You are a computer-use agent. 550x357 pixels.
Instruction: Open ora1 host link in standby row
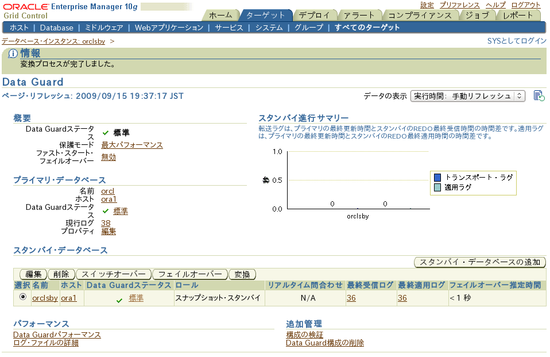click(69, 298)
